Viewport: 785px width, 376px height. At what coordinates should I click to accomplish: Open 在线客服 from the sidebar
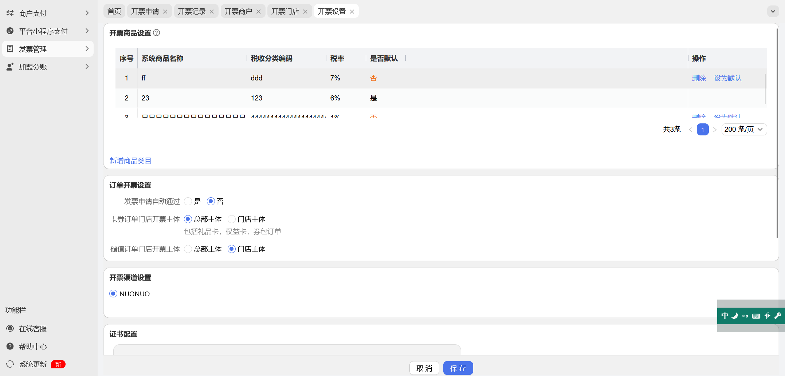coord(33,329)
